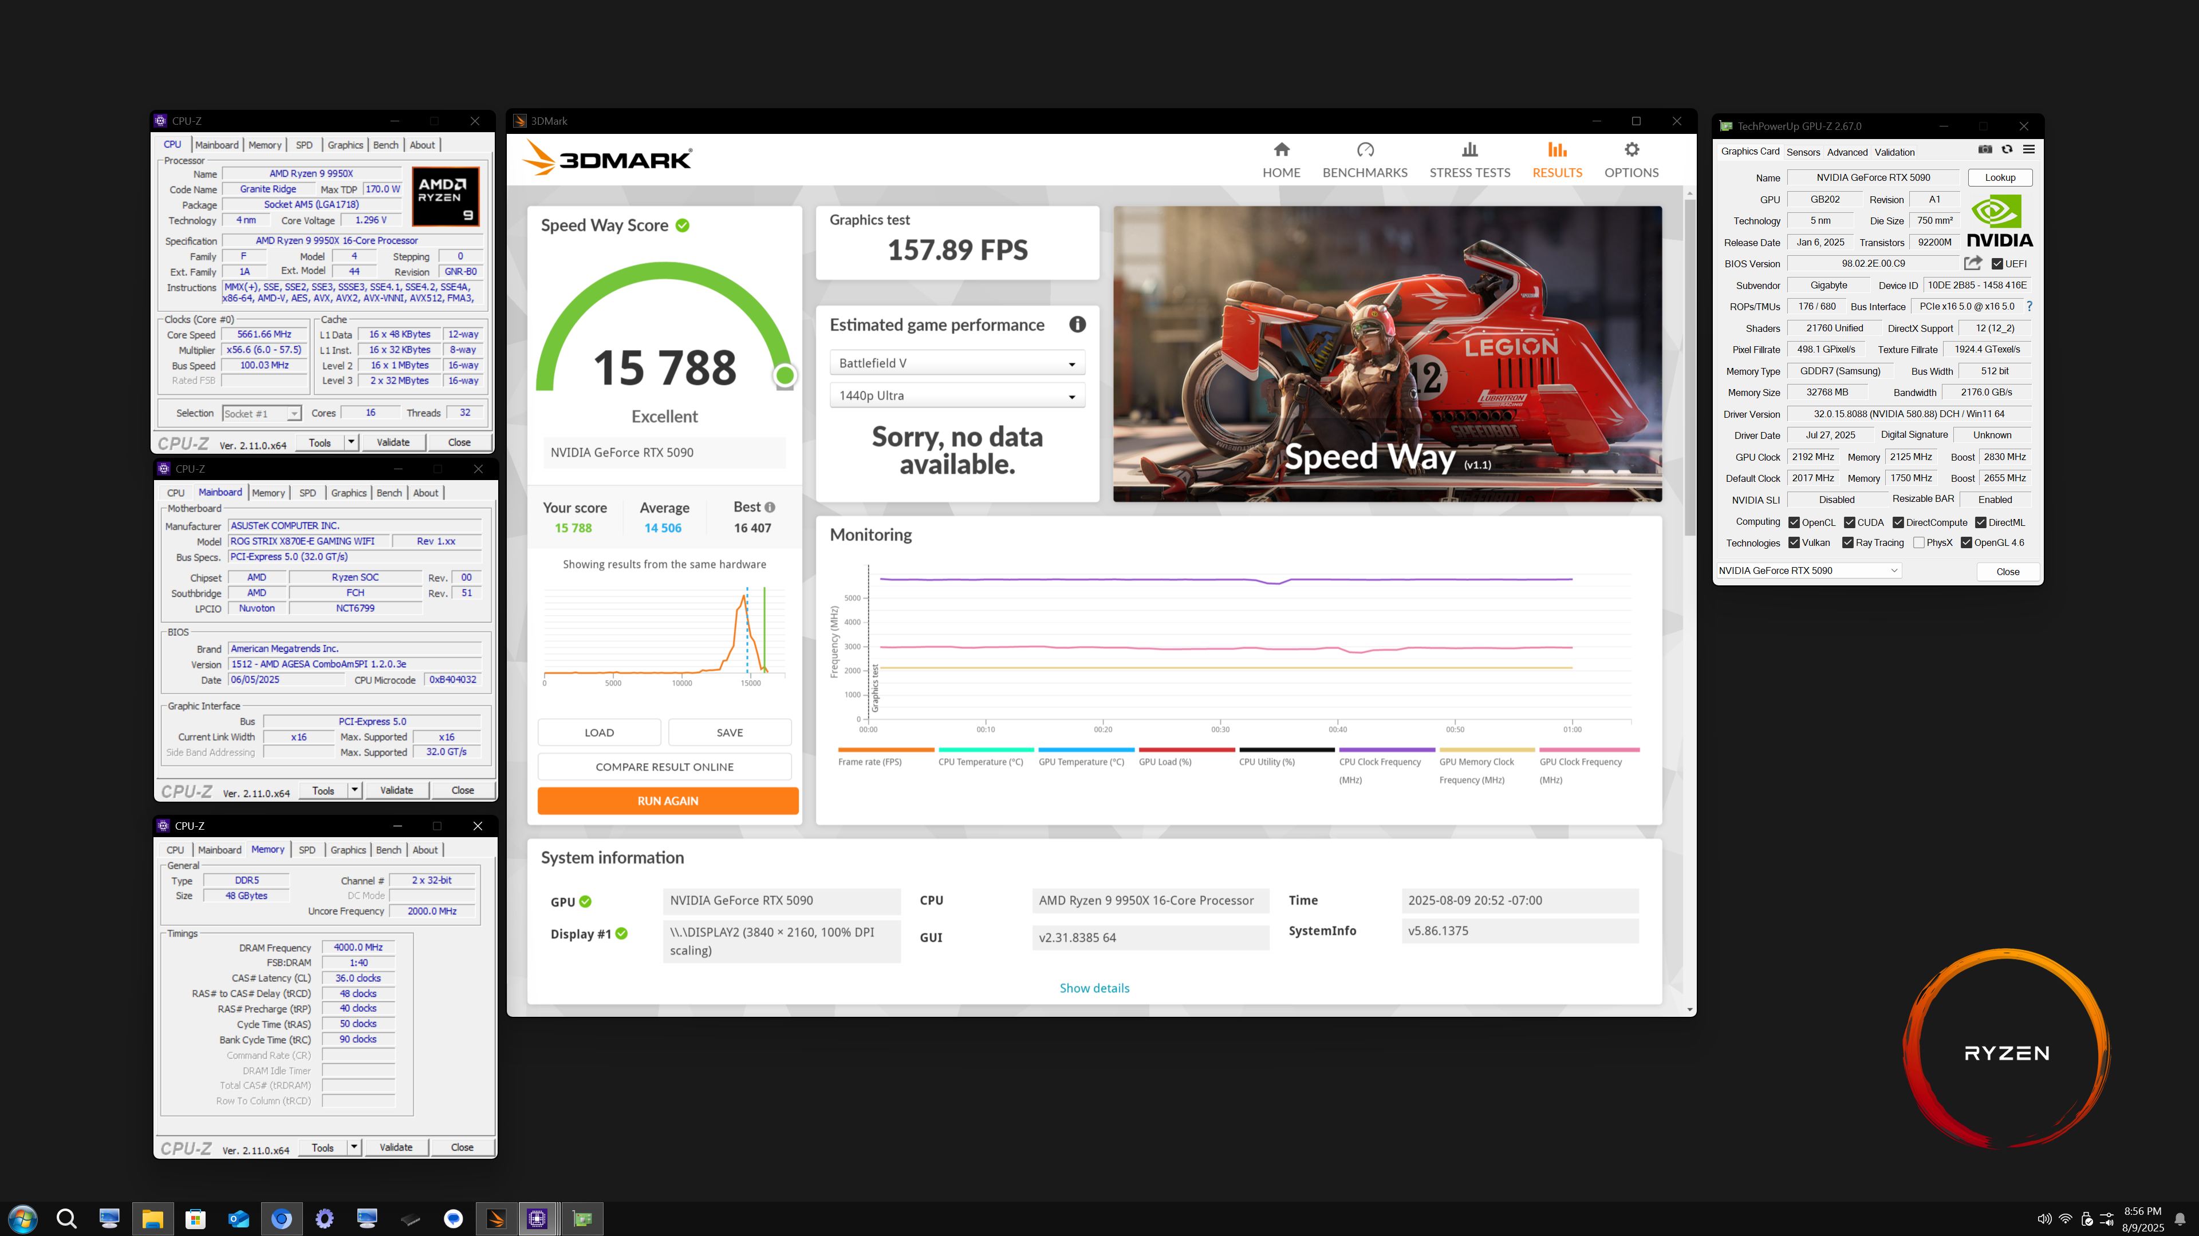Image resolution: width=2199 pixels, height=1236 pixels.
Task: Click the Bus Interface question mark
Action: 2029,306
